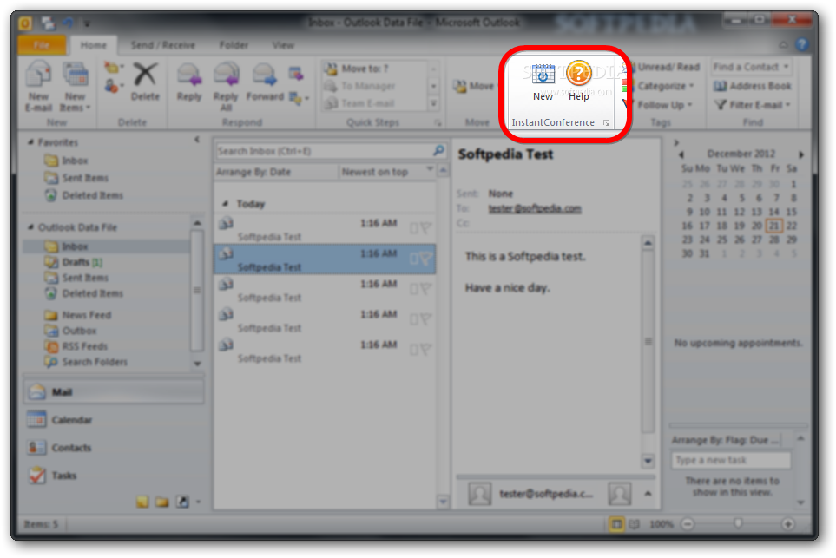Viewport: 836px width, 558px height.
Task: Go to previous month in calendar
Action: (681, 154)
